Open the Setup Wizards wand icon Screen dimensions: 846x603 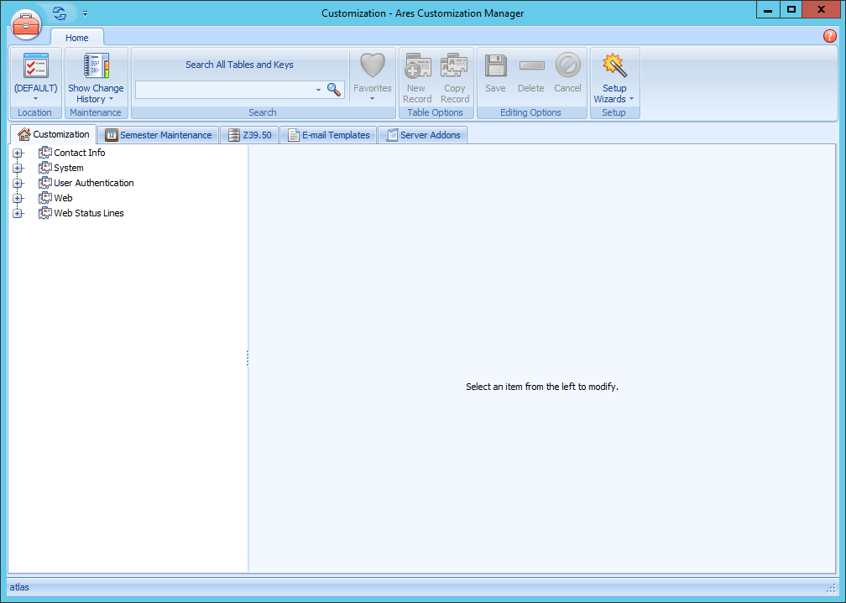point(614,67)
